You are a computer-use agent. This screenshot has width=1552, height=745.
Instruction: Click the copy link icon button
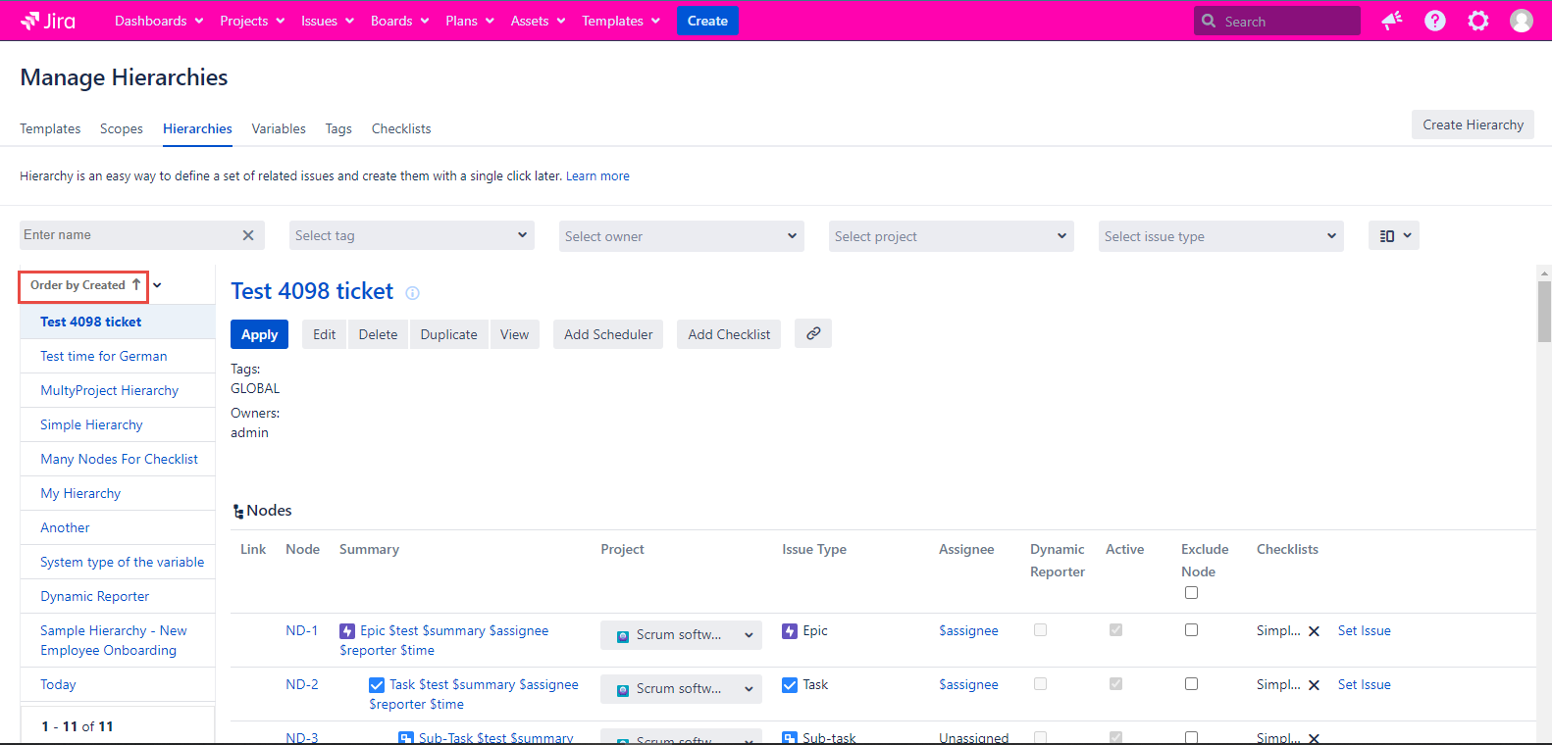[813, 334]
